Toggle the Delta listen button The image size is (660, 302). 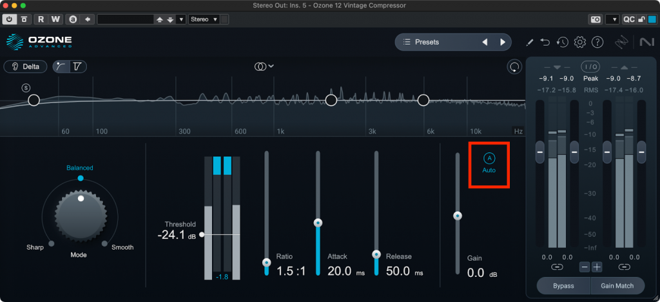(25, 66)
